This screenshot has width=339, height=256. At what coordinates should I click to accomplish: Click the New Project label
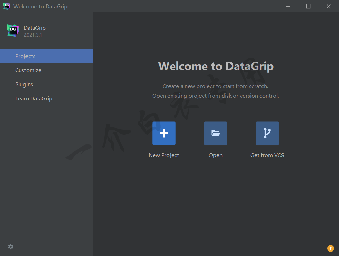click(164, 155)
